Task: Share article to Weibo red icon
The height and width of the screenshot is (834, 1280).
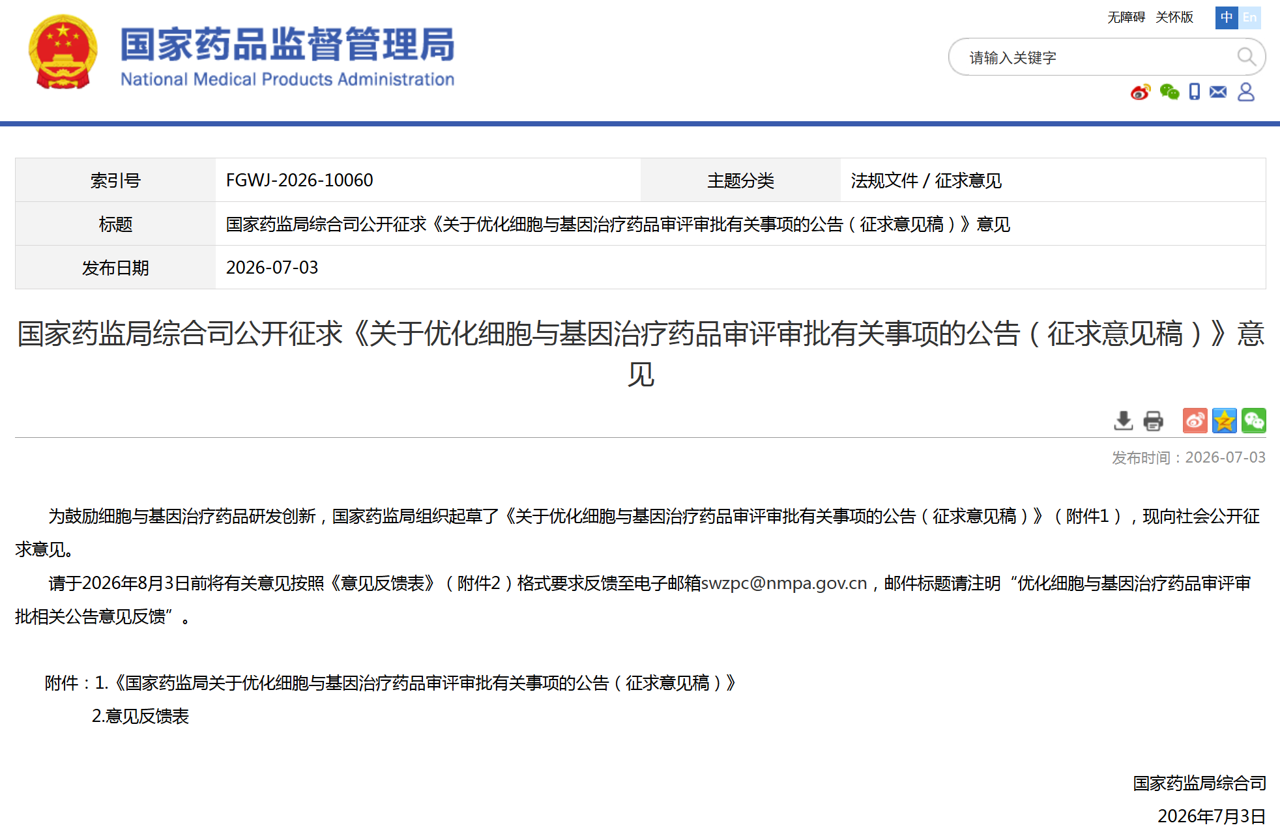Action: coord(1195,421)
